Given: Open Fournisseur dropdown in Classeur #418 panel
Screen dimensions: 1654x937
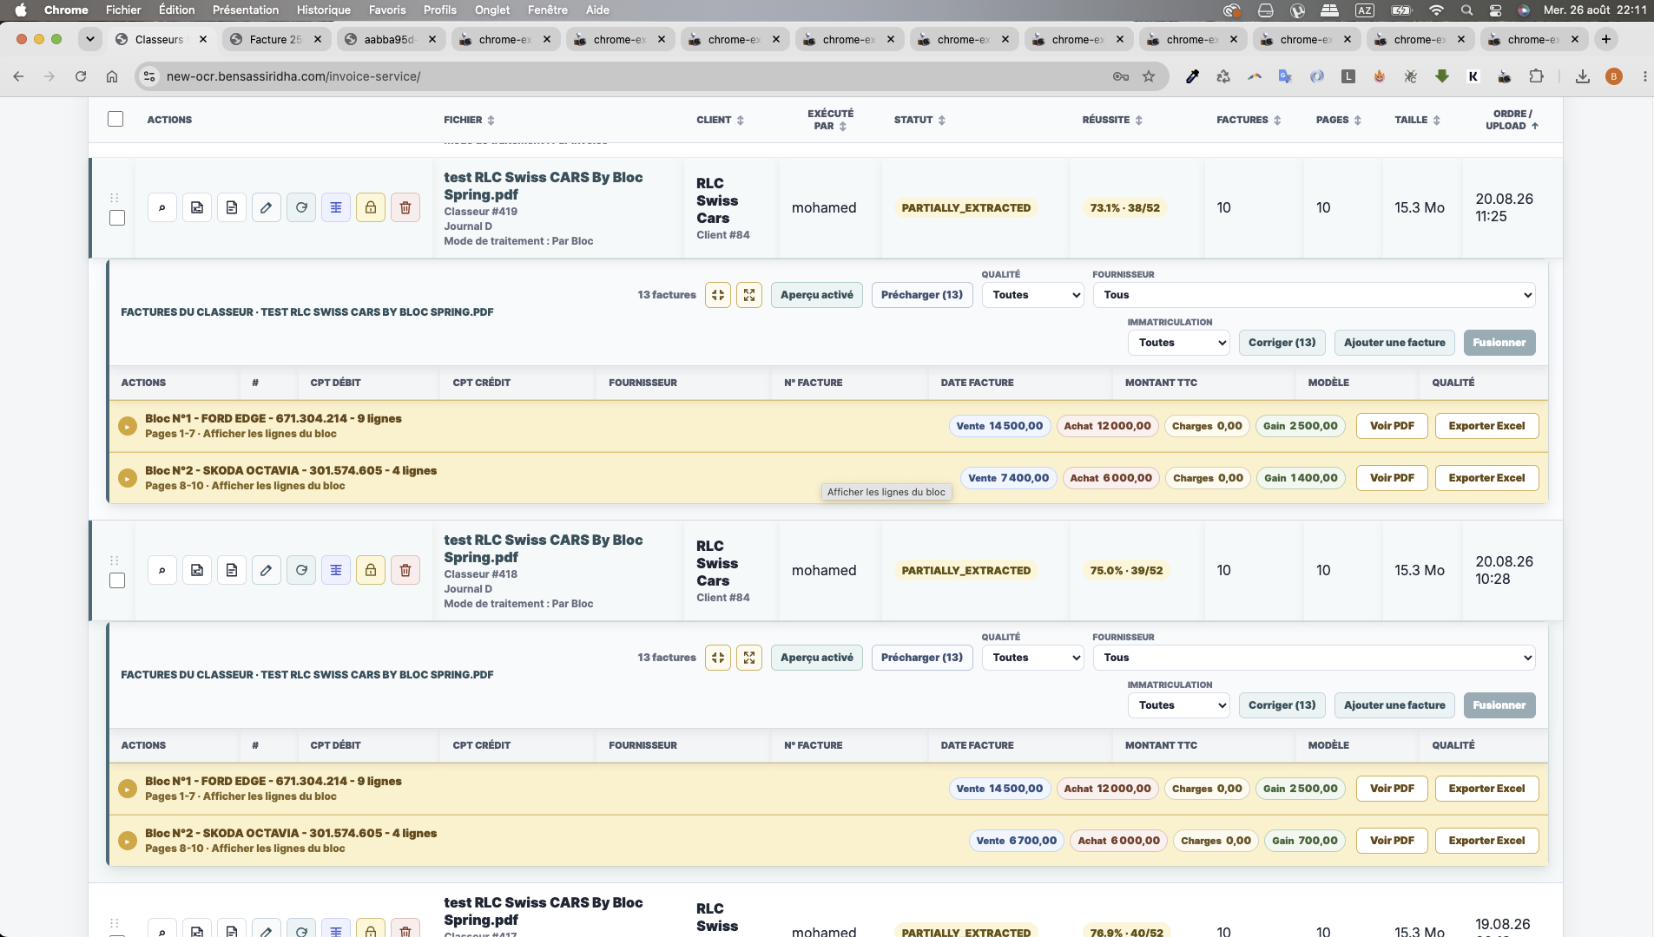Looking at the screenshot, I should [x=1315, y=658].
